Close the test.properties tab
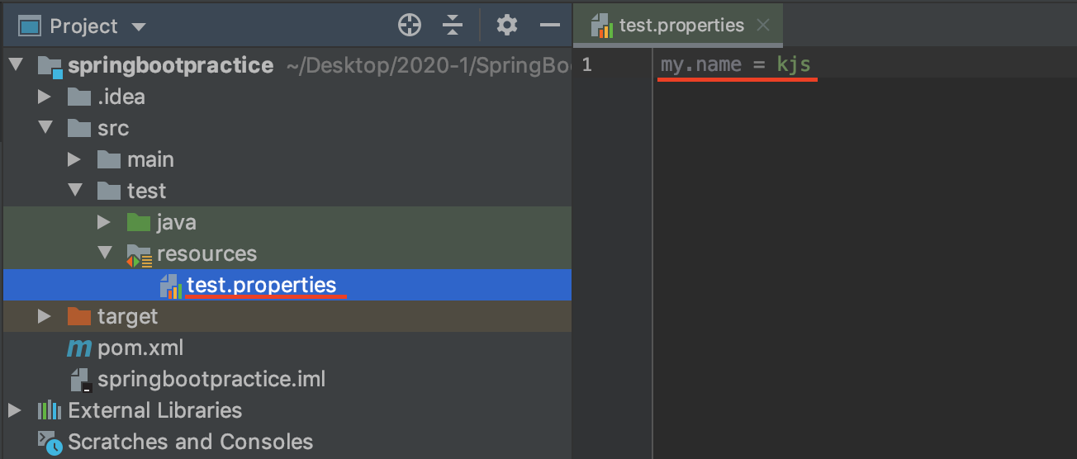The image size is (1077, 459). click(x=763, y=26)
